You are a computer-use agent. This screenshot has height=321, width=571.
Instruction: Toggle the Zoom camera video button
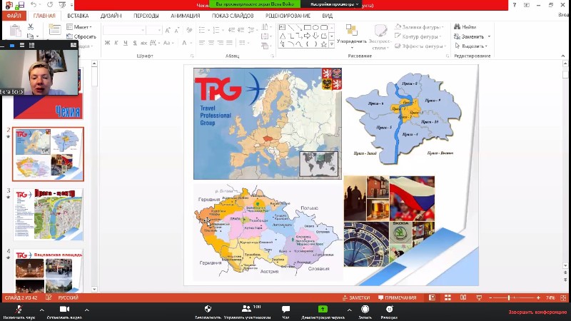[64, 309]
